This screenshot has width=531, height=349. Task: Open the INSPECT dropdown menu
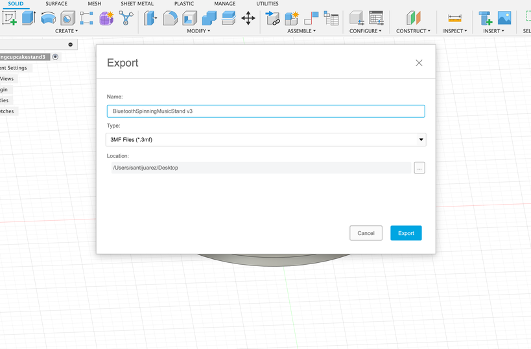(454, 31)
